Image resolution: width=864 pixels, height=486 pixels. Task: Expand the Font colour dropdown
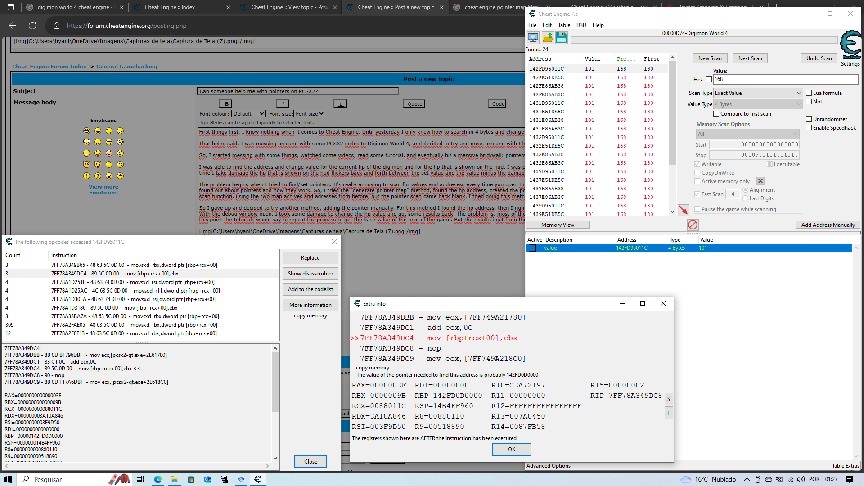click(248, 114)
